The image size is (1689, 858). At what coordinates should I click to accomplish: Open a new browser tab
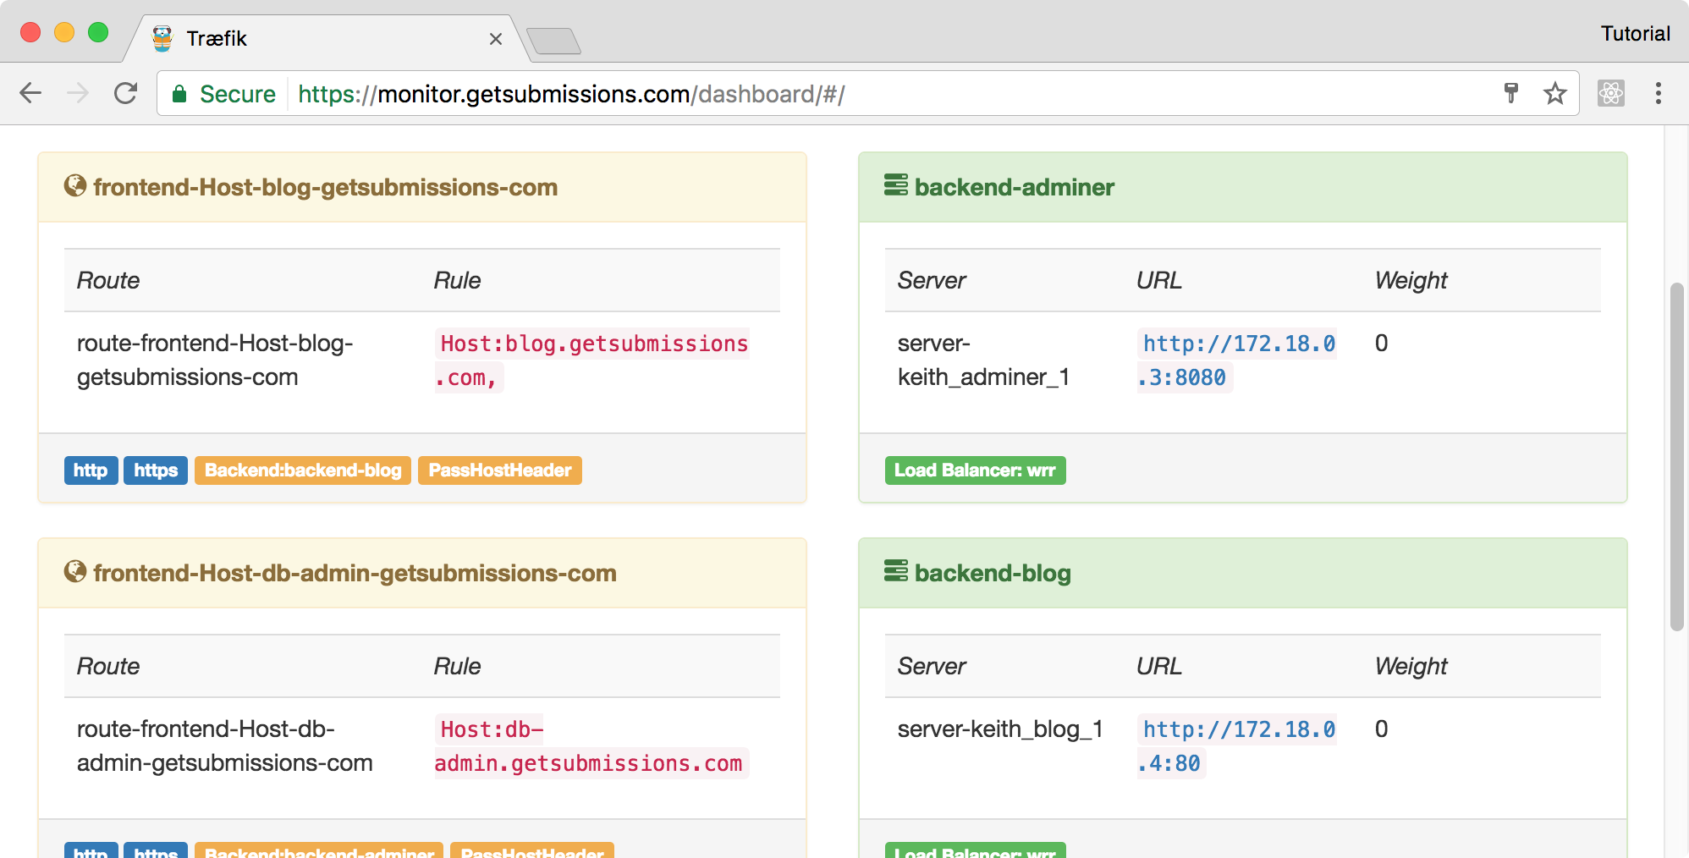[x=553, y=41]
